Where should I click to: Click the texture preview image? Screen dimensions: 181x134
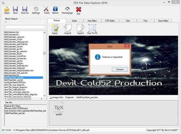click(x=113, y=65)
